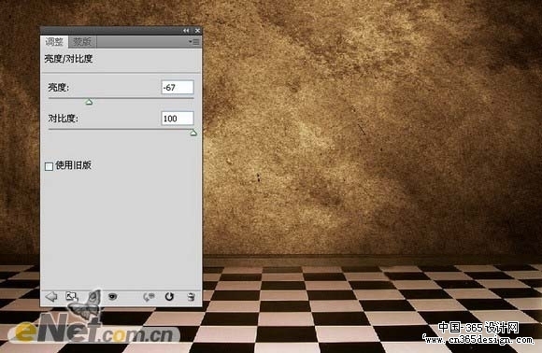Screen dimensions: 542x353
Task: Focus the 对比度 value field showing 100
Action: [x=178, y=119]
